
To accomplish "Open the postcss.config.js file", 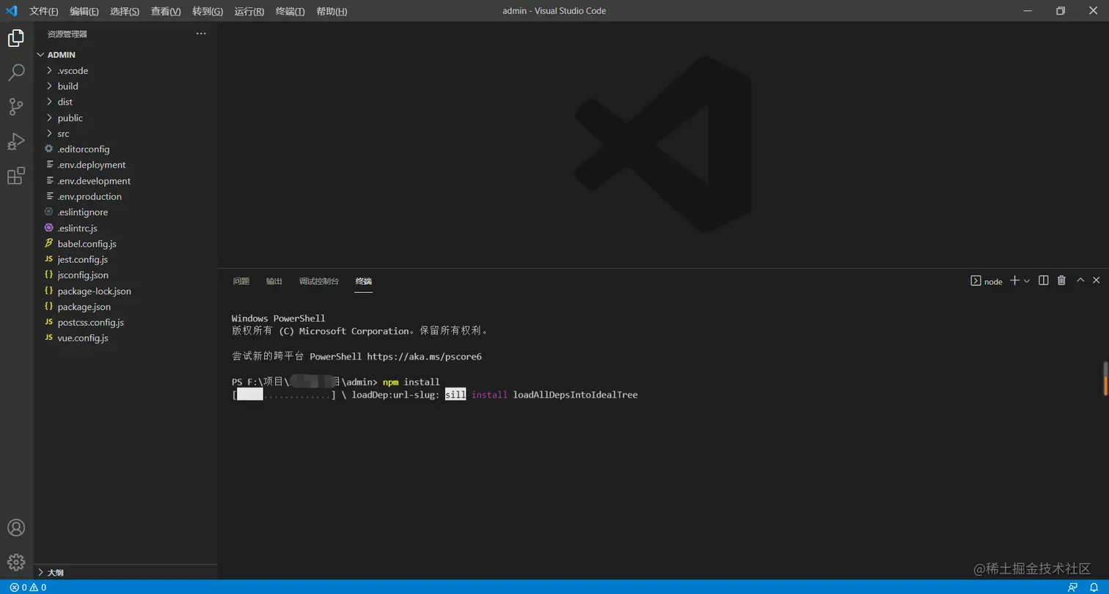I will [125, 322].
